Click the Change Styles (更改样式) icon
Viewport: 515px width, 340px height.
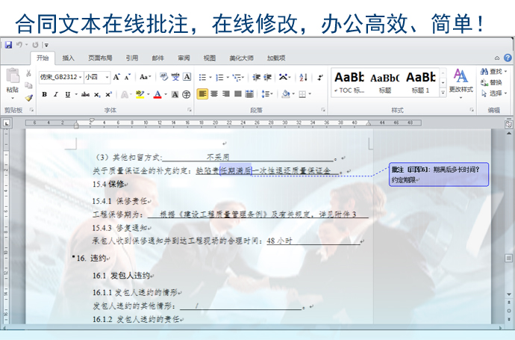[x=461, y=78]
